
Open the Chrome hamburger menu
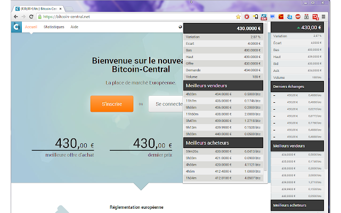point(323,17)
